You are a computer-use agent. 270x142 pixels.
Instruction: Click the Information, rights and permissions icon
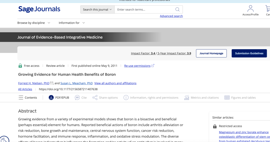tap(126, 98)
